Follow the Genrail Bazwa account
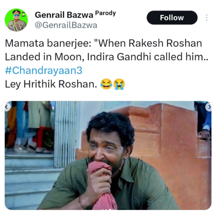 tap(172, 18)
